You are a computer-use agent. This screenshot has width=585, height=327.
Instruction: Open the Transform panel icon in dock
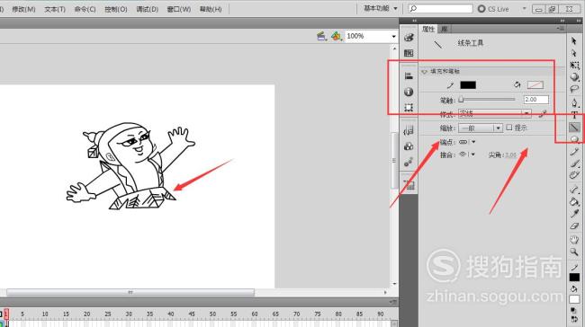click(x=409, y=107)
